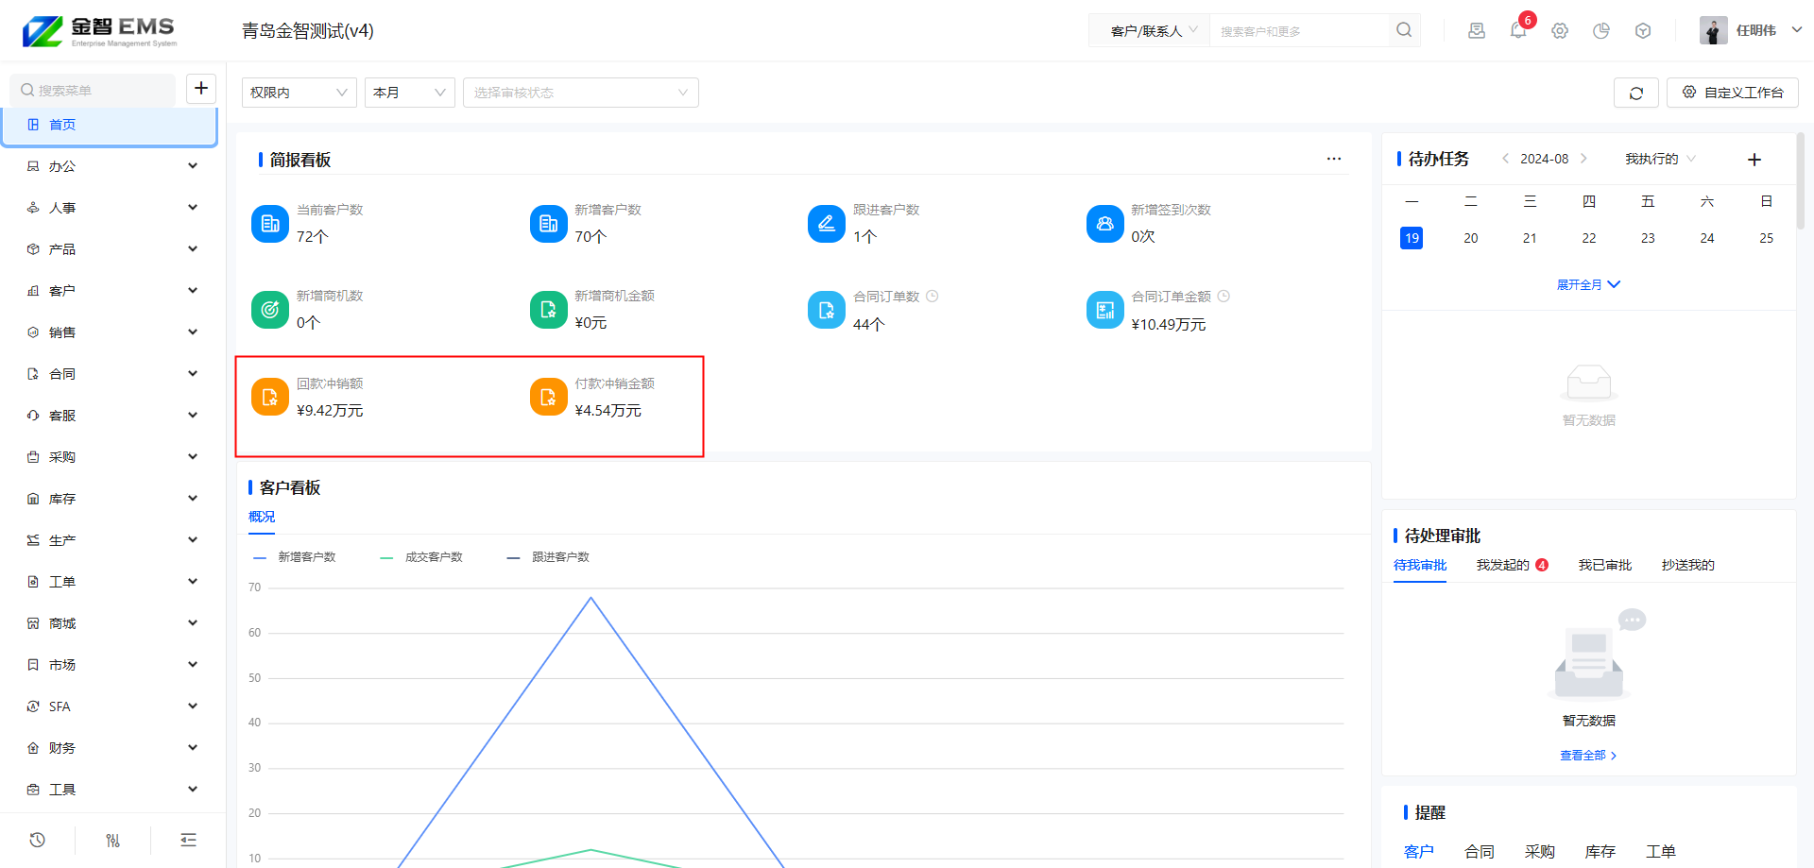Image resolution: width=1814 pixels, height=868 pixels.
Task: Open the settings gear in header
Action: pos(1560,30)
